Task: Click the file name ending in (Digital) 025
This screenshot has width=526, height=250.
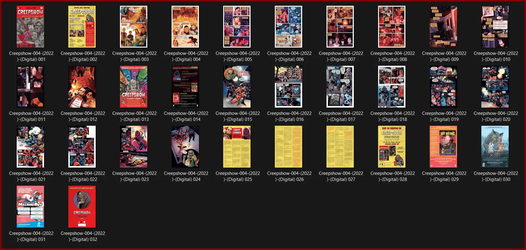Action: click(x=238, y=176)
